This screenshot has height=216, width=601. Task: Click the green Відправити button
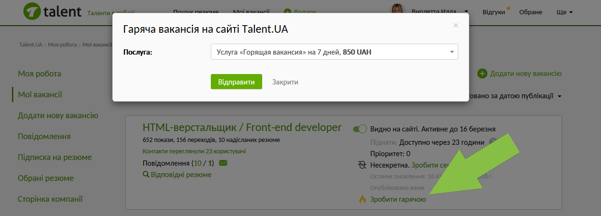(236, 82)
